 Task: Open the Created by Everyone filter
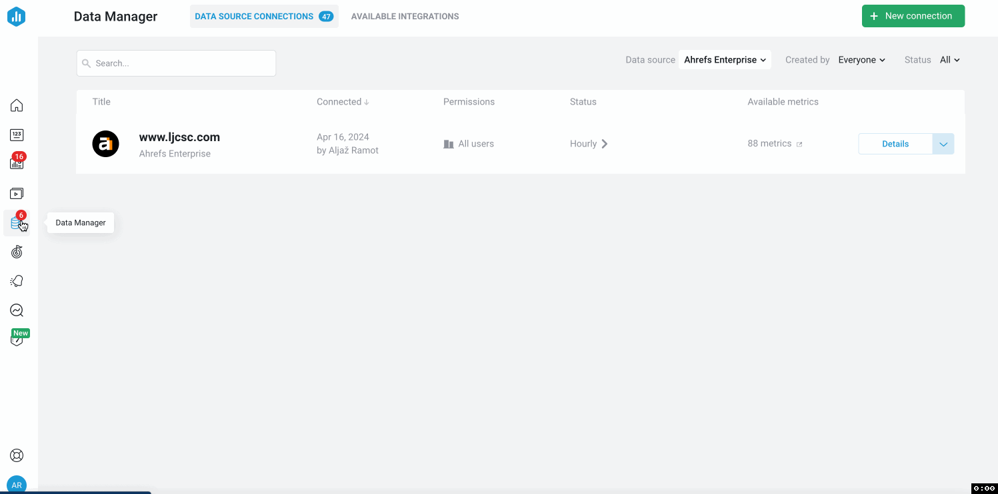coord(861,60)
